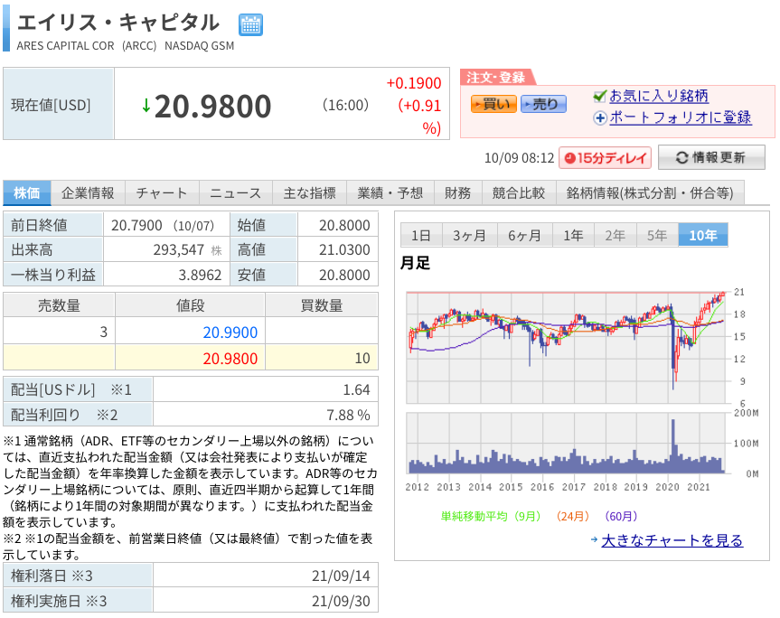Set the chart range to 5年
Image resolution: width=780 pixels, height=618 pixels.
[x=657, y=235]
